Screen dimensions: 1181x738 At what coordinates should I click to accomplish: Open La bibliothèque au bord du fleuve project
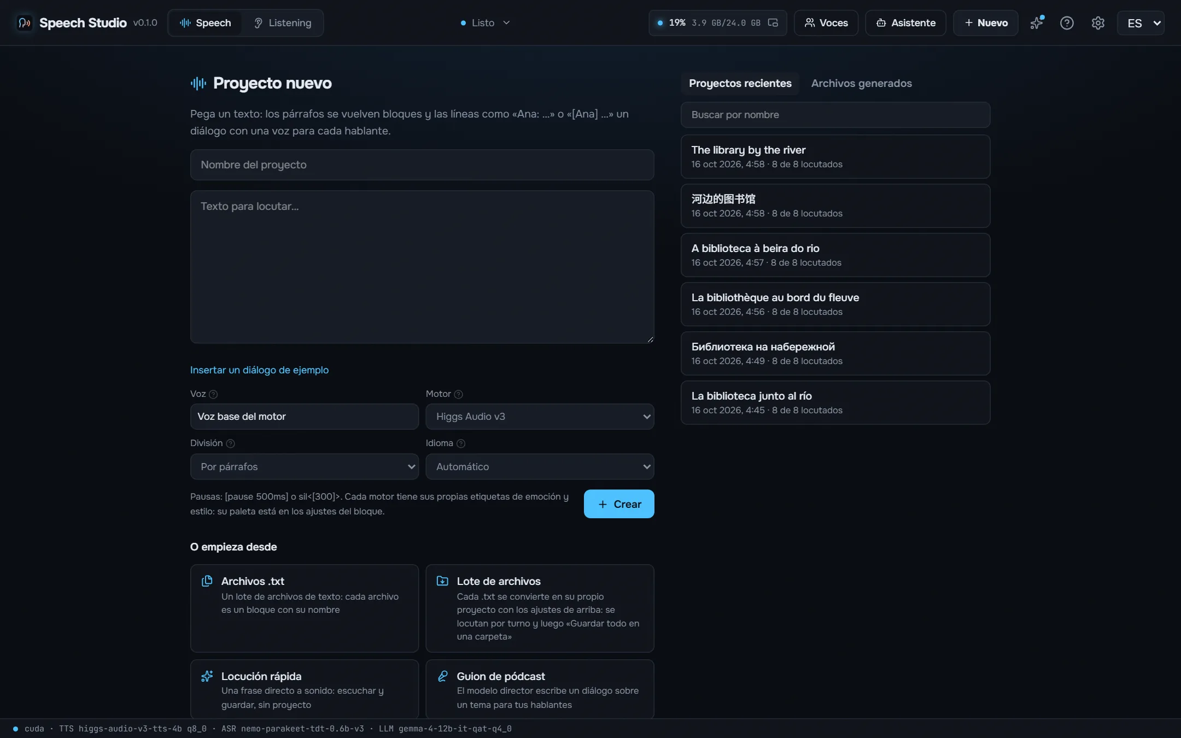coord(835,304)
